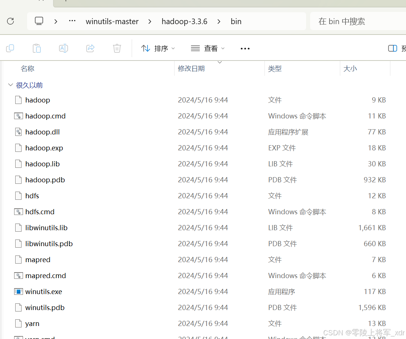Click the share icon in toolbar
The height and width of the screenshot is (339, 406).
90,48
